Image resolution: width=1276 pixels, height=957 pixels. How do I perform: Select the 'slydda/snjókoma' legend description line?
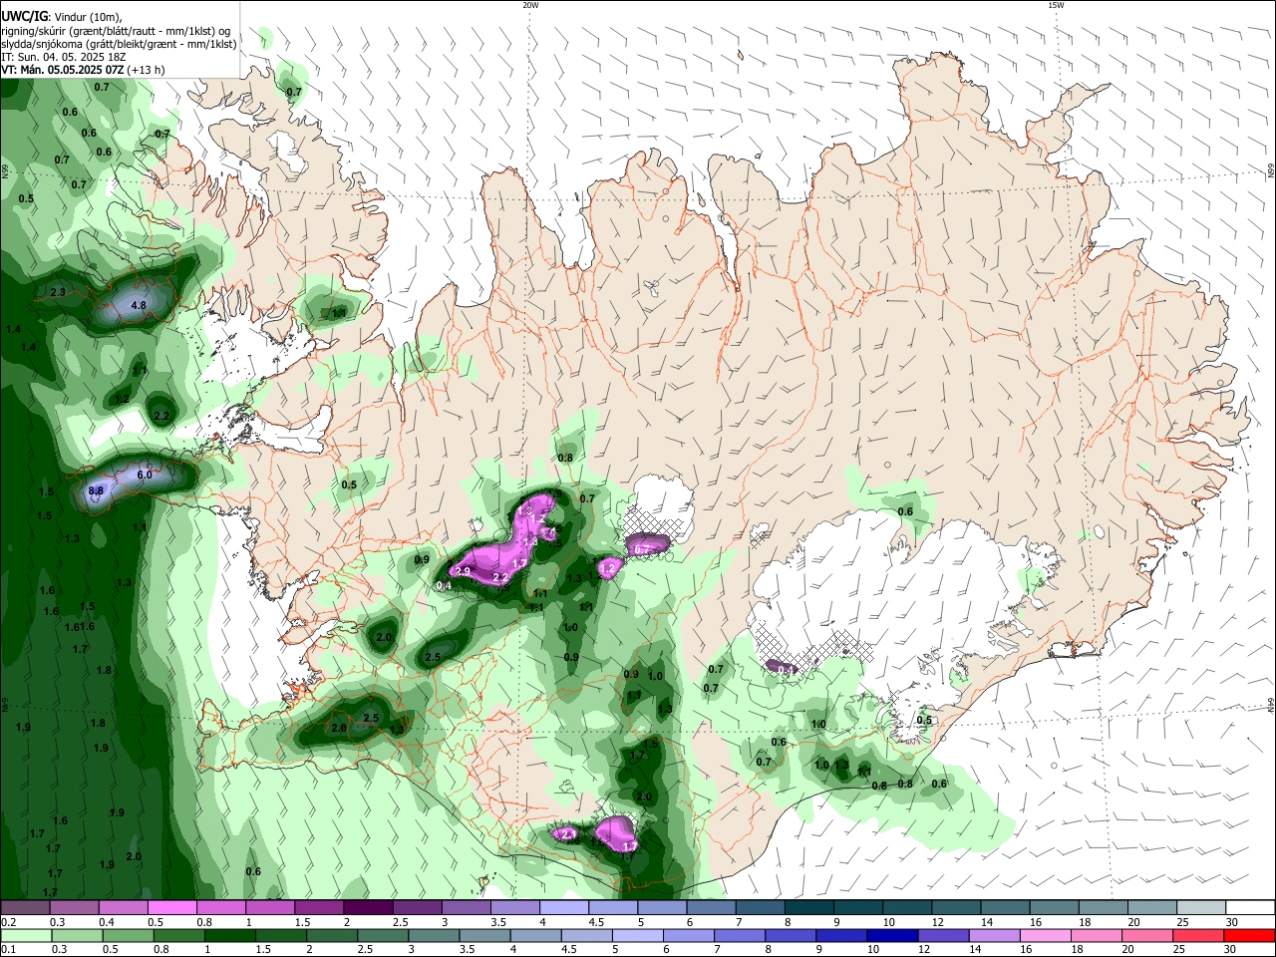coord(119,44)
